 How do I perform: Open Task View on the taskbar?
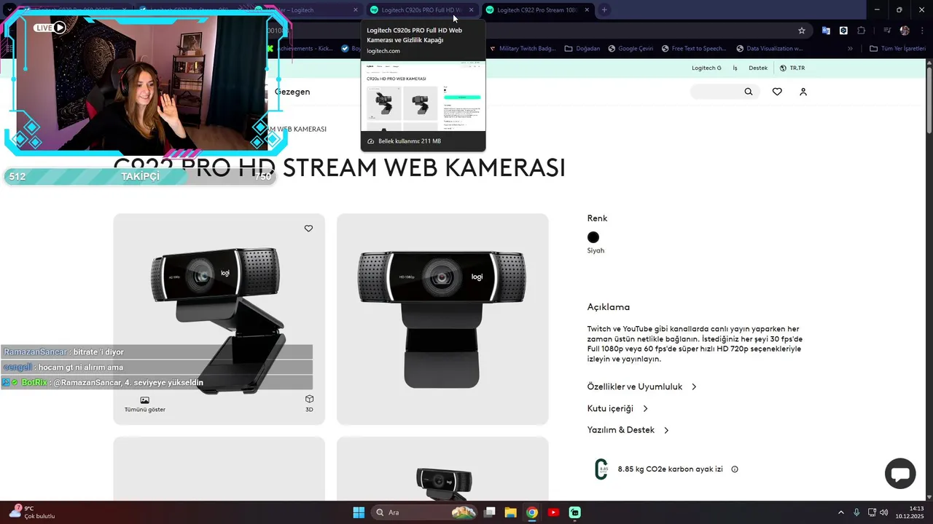pos(490,512)
